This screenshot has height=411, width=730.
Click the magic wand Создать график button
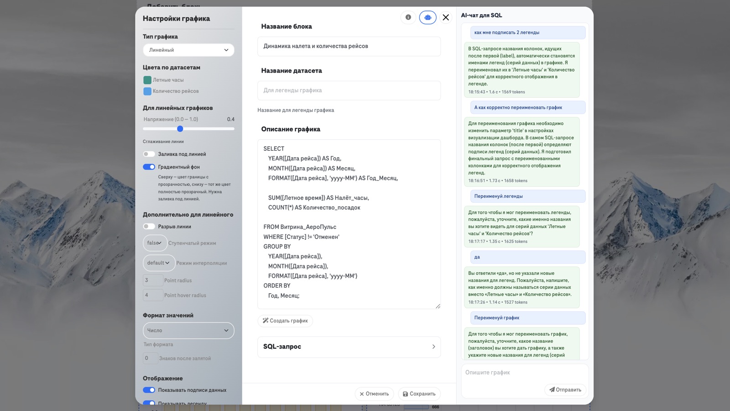pos(285,321)
